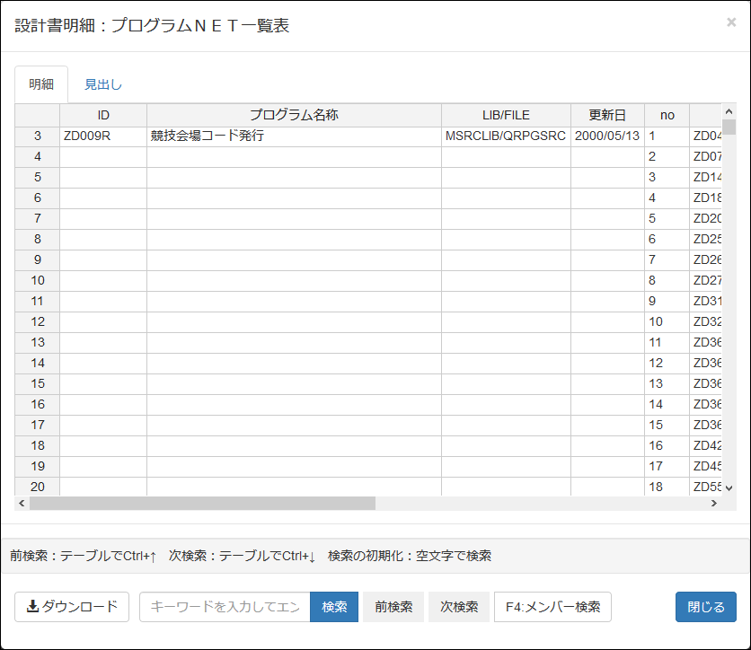Open F4:メンバー検索
Image resolution: width=751 pixels, height=650 pixels.
pos(552,607)
